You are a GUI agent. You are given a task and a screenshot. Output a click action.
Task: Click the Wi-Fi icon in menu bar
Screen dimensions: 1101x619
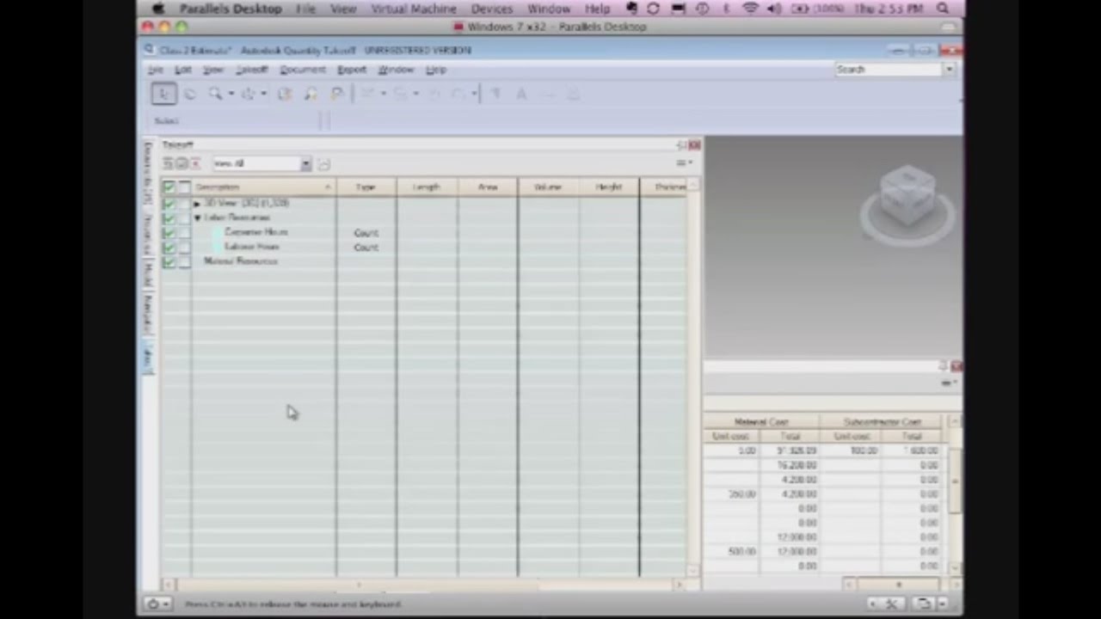[x=751, y=9]
